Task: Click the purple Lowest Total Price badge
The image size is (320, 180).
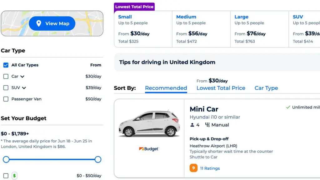Action: point(134,7)
